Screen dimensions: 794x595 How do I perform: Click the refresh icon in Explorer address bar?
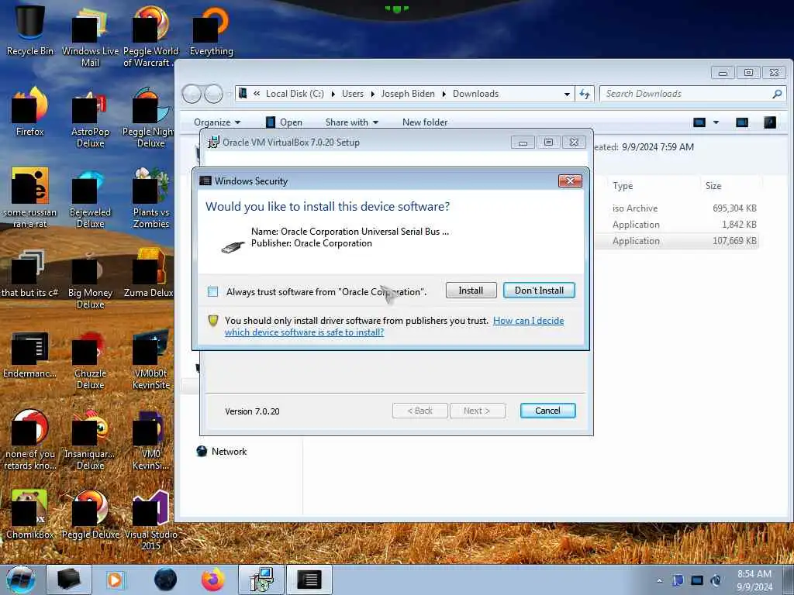[x=585, y=94]
